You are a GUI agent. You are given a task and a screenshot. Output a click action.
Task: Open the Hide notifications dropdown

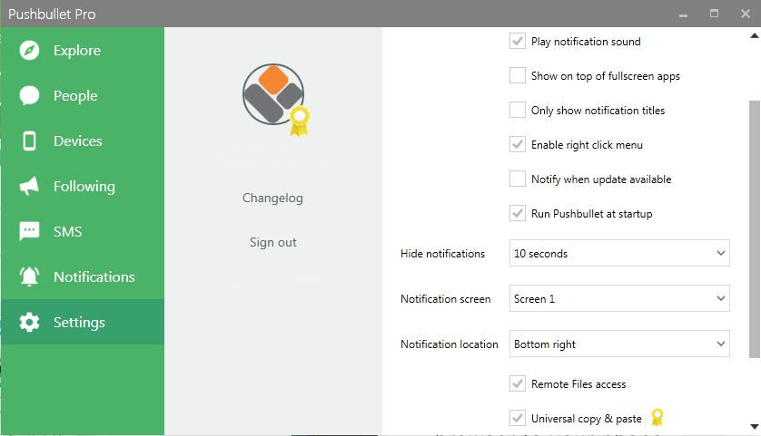click(x=619, y=253)
